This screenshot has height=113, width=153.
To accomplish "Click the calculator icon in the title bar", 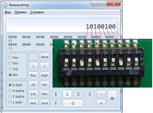I will [x=5, y=5].
